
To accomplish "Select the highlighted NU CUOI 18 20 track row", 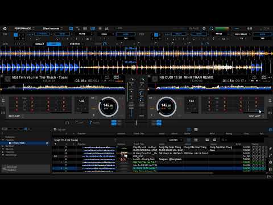I will 159,168.
